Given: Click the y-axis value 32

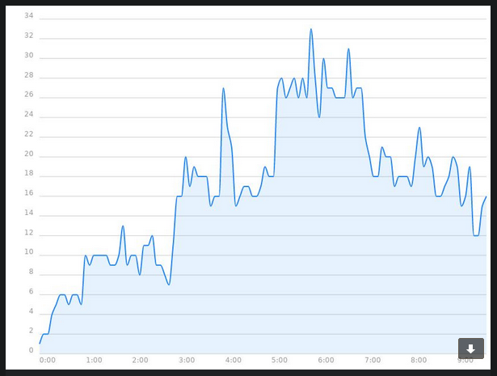Looking at the screenshot, I should coord(29,36).
